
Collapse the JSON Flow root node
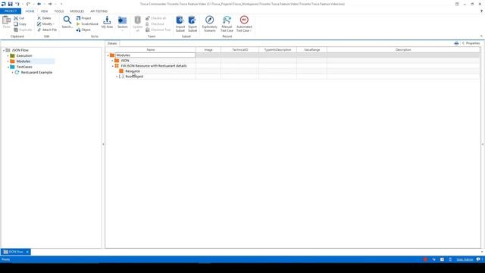[4, 50]
